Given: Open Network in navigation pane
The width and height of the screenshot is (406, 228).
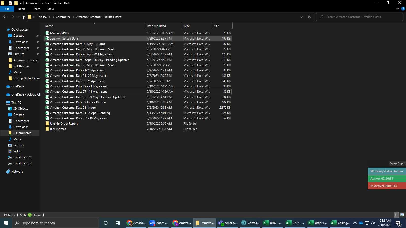Looking at the screenshot, I should pyautogui.click(x=17, y=172).
